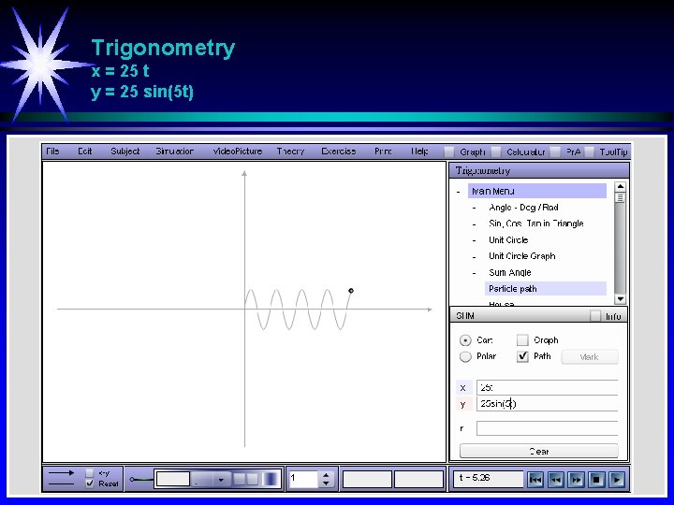Screen dimensions: 674x505
Task: Select the Sum Angle topic
Action: click(x=510, y=273)
